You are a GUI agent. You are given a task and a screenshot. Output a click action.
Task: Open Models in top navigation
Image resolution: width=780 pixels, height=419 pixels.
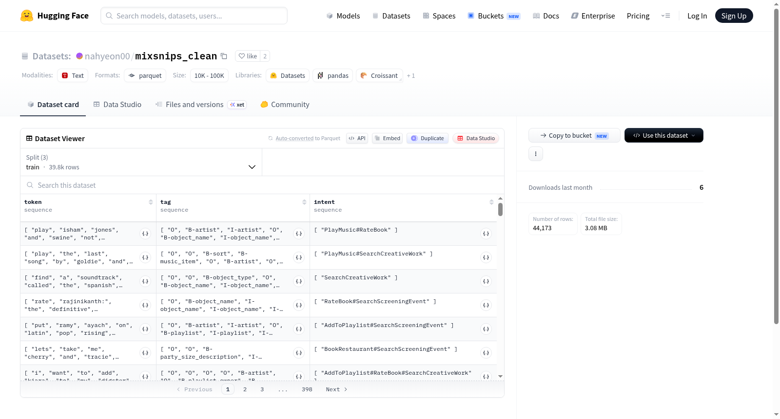(x=343, y=16)
